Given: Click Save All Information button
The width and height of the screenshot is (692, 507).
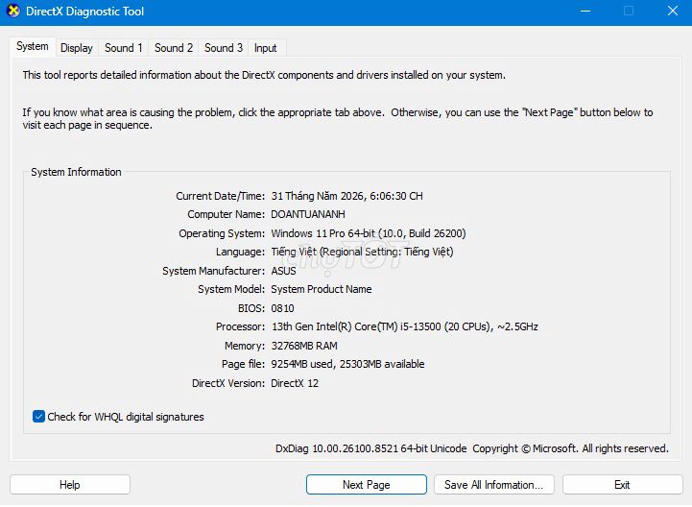Looking at the screenshot, I should [x=494, y=485].
